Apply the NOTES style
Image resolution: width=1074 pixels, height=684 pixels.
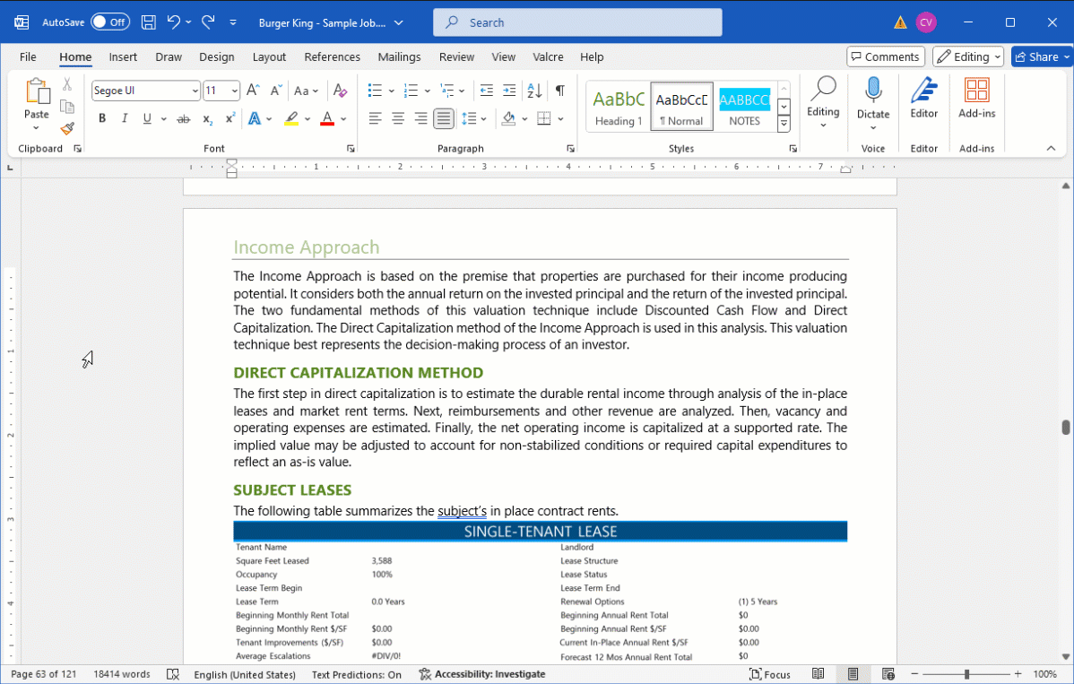coord(745,107)
